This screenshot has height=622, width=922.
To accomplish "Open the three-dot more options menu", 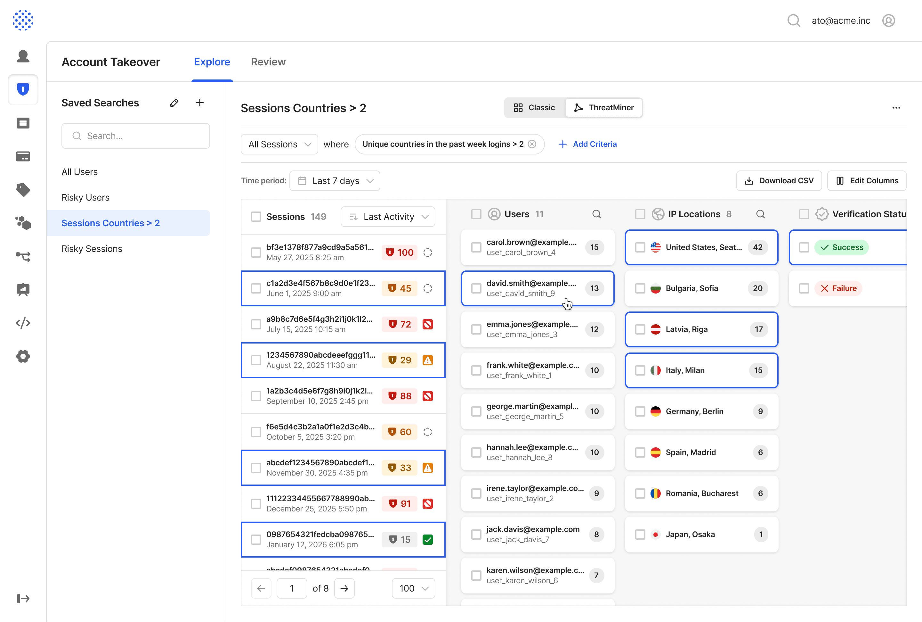I will [x=896, y=108].
